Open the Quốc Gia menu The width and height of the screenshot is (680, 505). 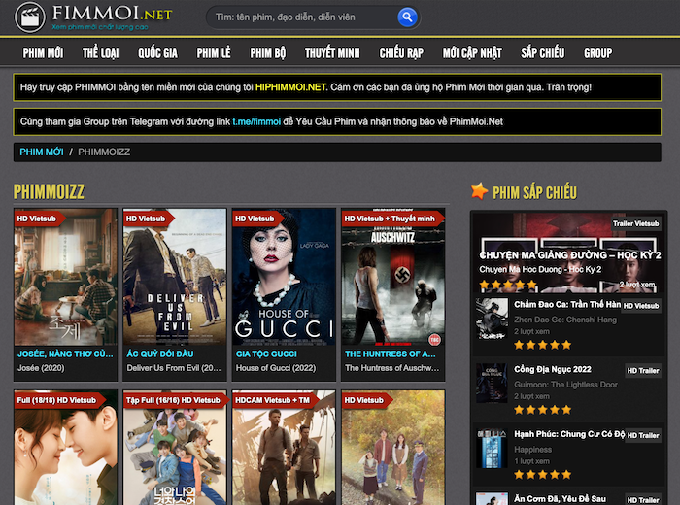[x=157, y=52]
